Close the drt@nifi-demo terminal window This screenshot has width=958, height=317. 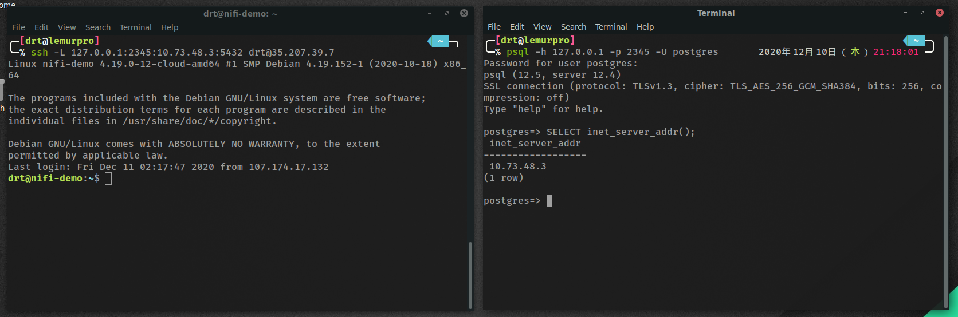464,13
